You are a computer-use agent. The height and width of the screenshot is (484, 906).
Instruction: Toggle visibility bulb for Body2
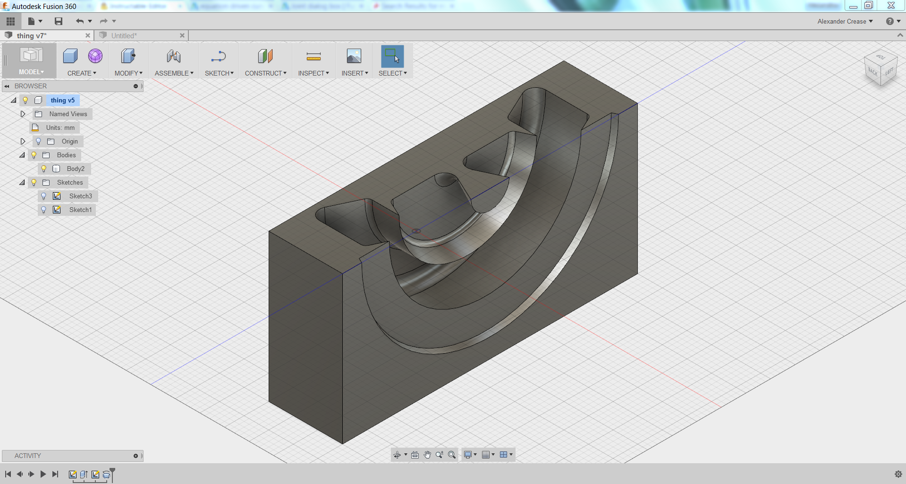(x=44, y=169)
